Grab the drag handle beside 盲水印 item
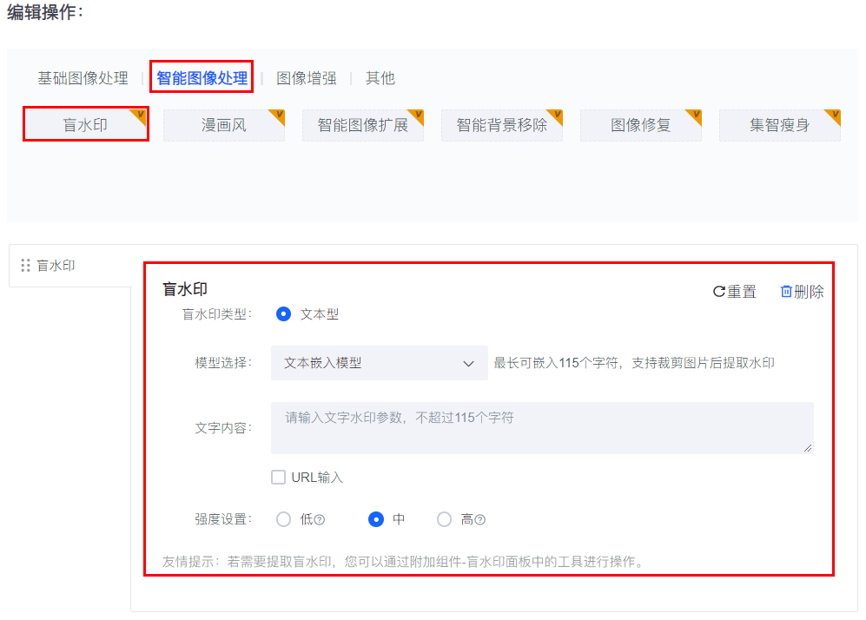Screen dimensions: 866x620 (x=25, y=266)
